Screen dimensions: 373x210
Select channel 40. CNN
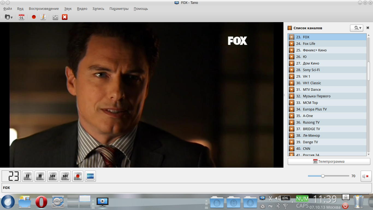tap(327, 148)
